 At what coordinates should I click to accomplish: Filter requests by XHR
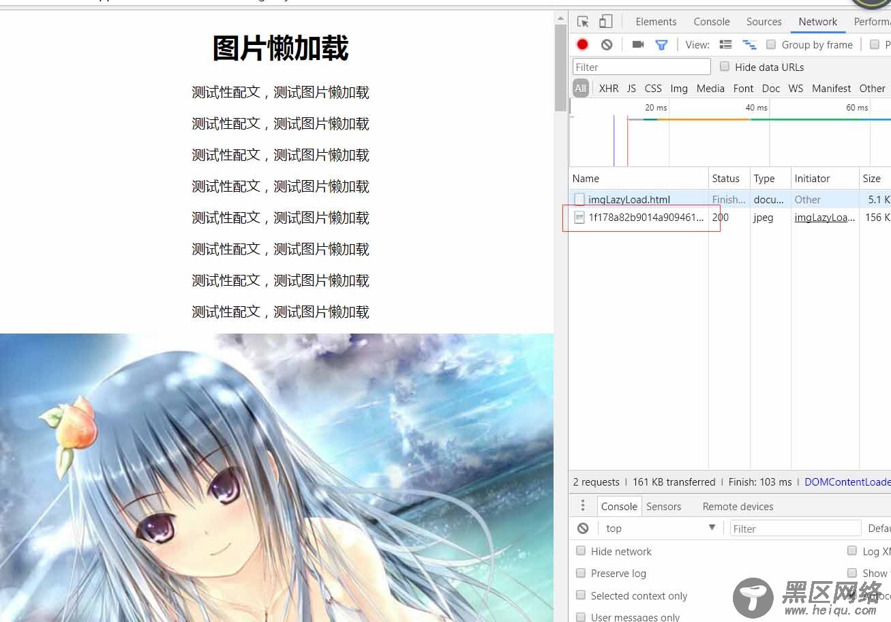pyautogui.click(x=609, y=89)
